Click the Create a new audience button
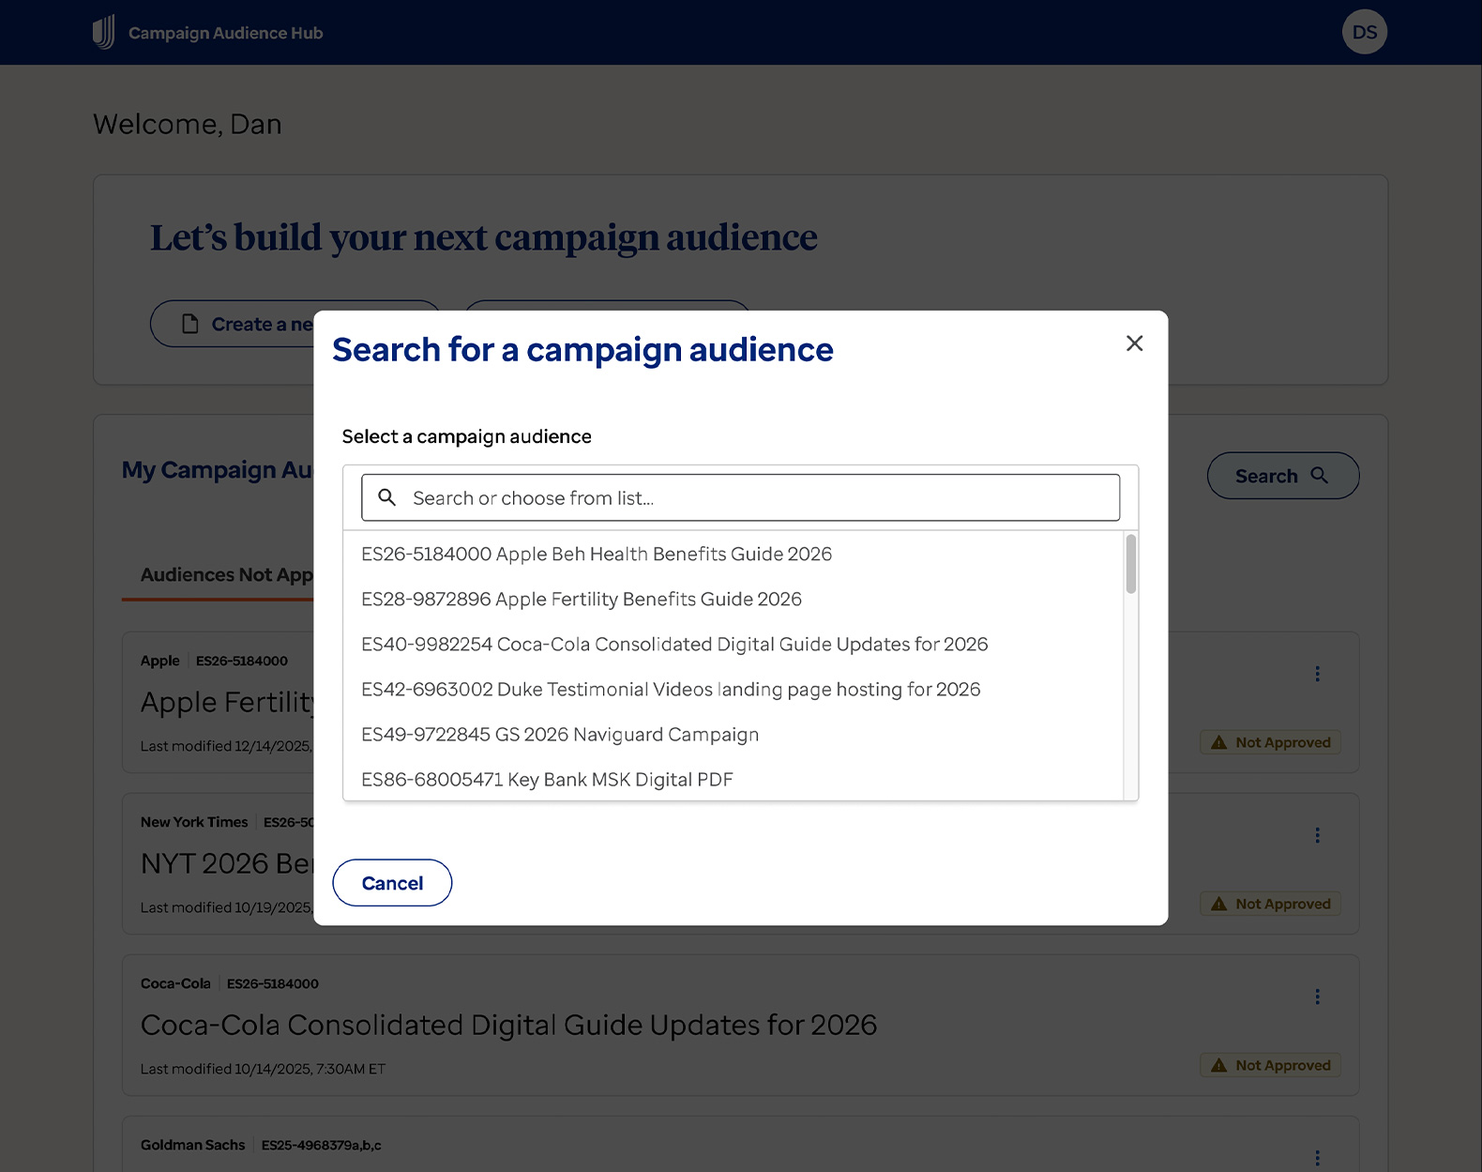 [232, 324]
